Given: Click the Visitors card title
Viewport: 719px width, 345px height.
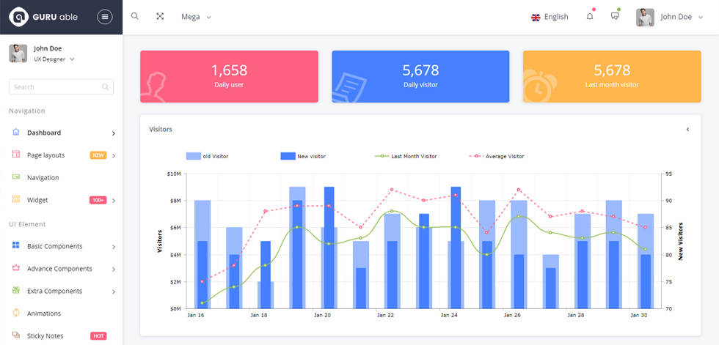Looking at the screenshot, I should 161,130.
